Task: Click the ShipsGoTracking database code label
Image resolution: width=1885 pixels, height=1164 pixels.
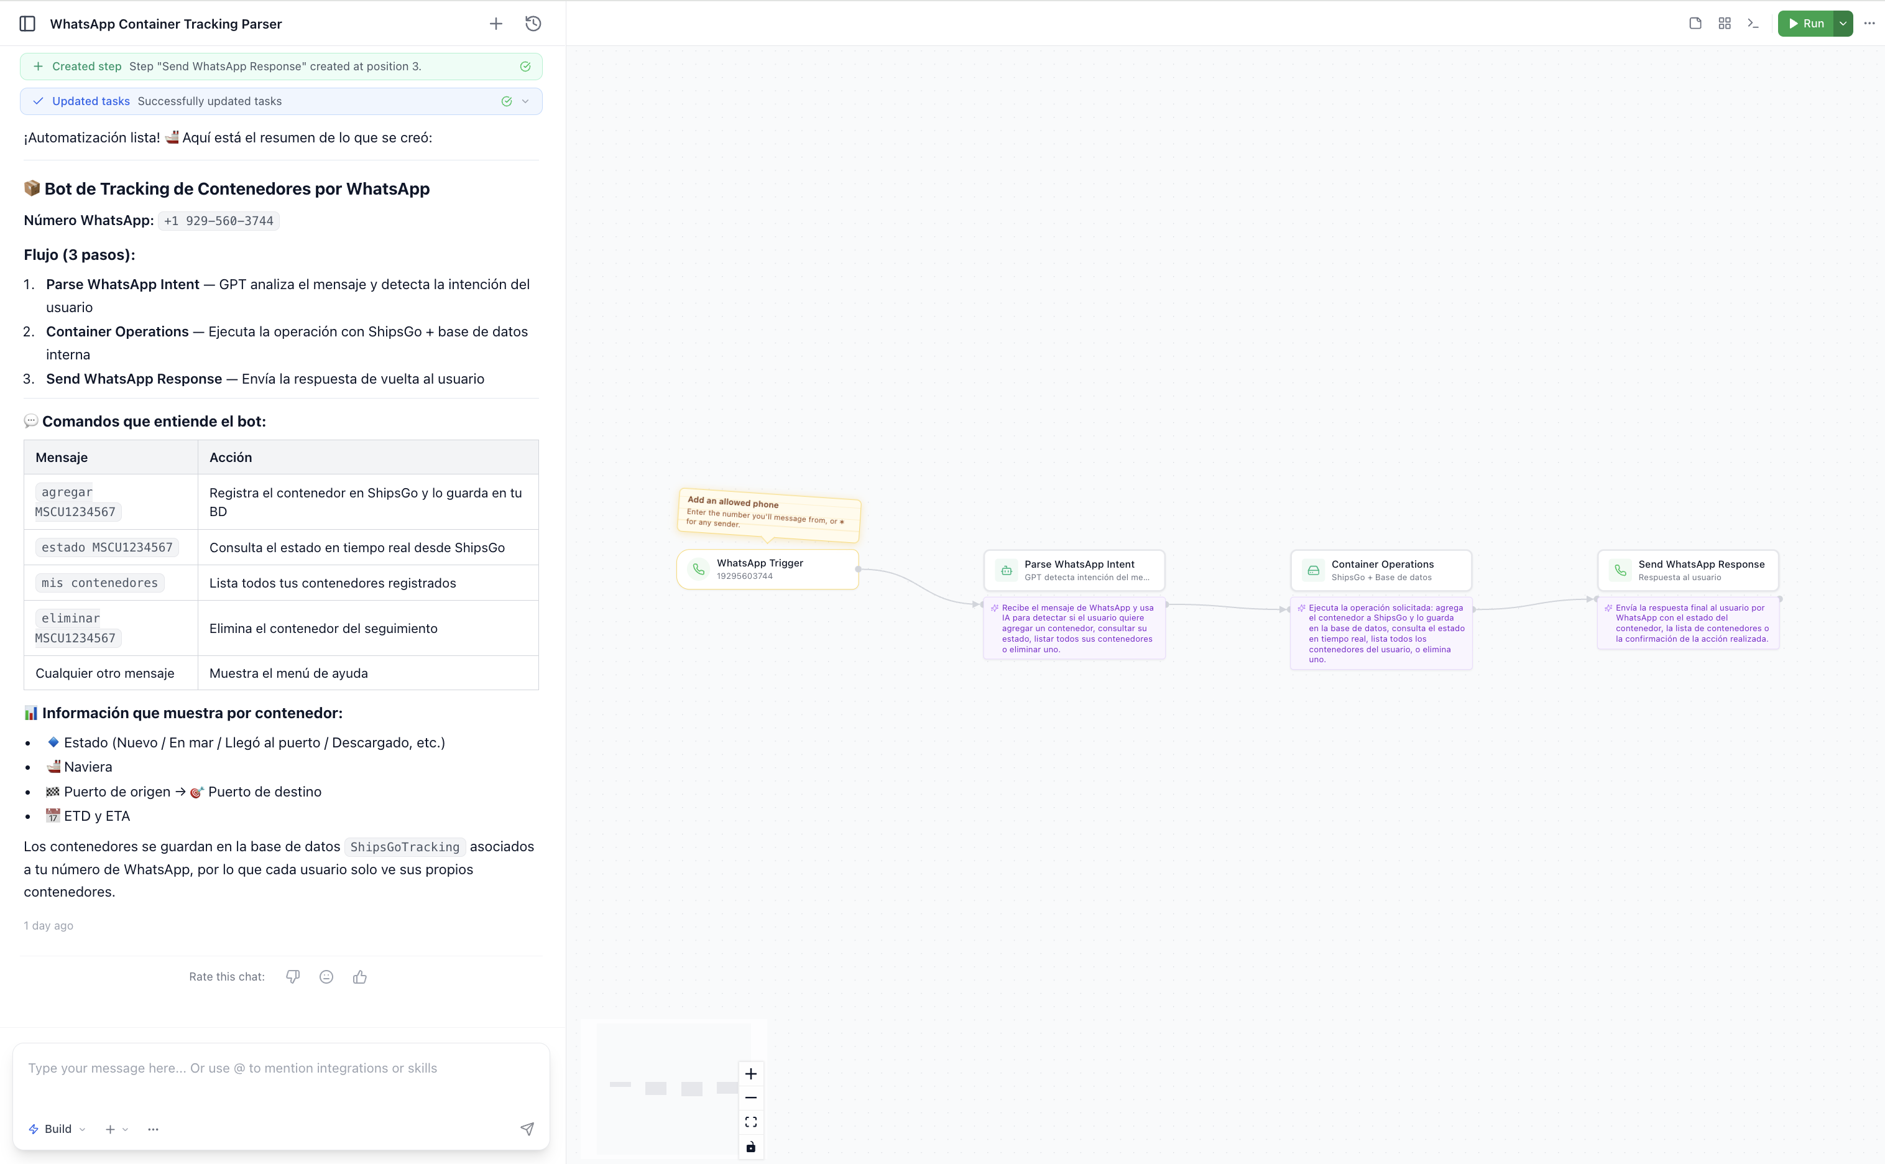Action: click(x=405, y=847)
